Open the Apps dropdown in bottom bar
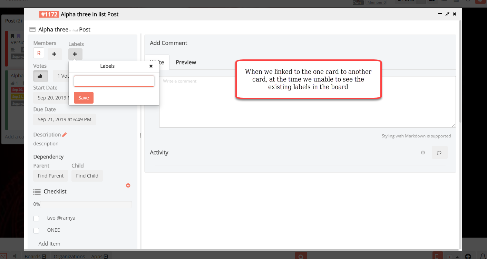The image size is (487, 259). click(99, 256)
